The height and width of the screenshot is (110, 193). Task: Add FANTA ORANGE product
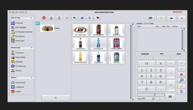(x=80, y=57)
